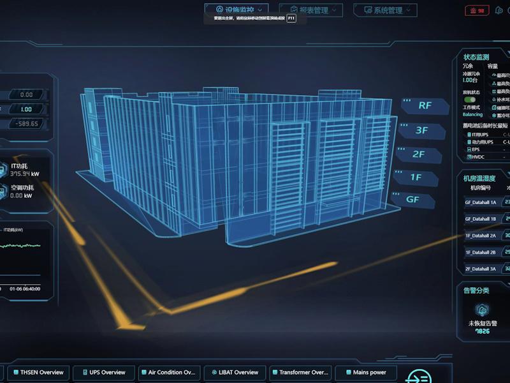Screen dimensions: 510x383
Task: Click the LIBAT Overview tab icon
Action: tap(214, 372)
